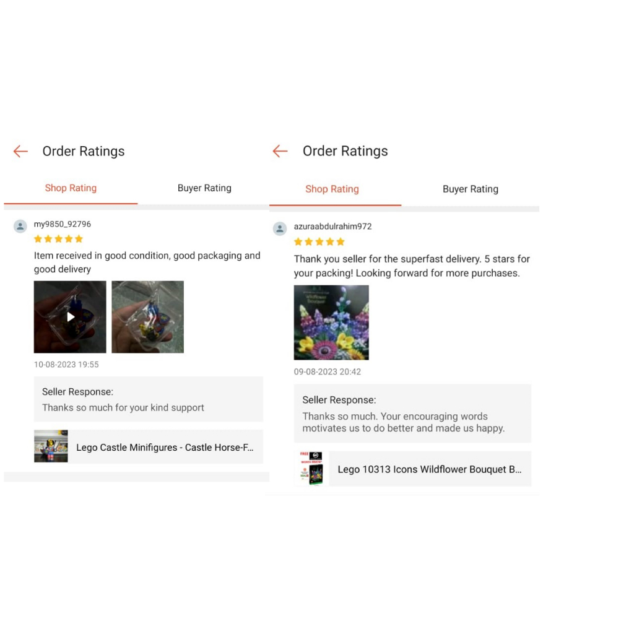The width and height of the screenshot is (634, 634).
Task: Open second minifigure review photo
Action: pos(147,316)
